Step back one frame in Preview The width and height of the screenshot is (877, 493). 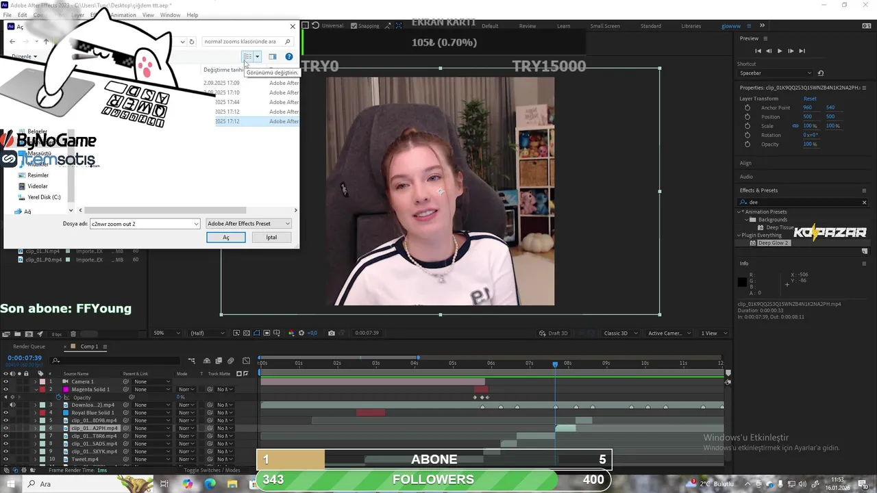[x=769, y=51]
